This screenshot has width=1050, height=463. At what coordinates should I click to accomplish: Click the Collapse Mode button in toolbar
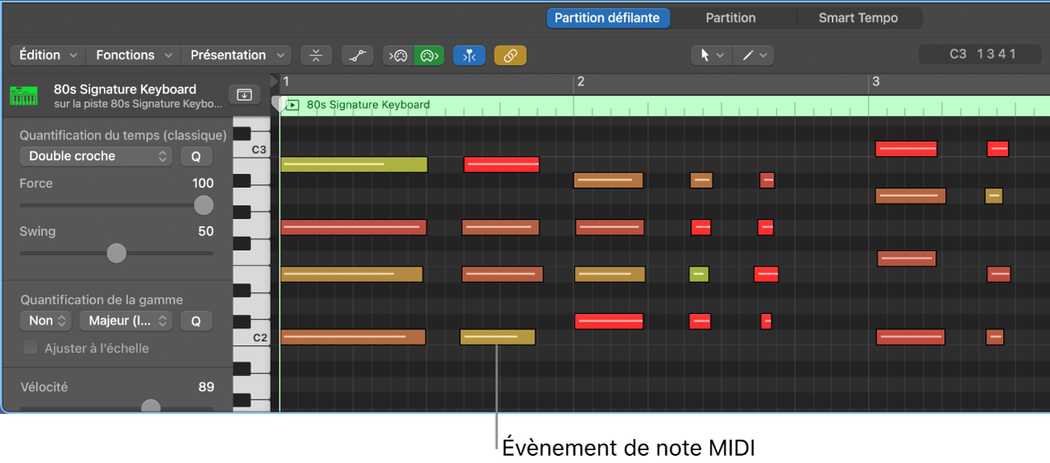click(316, 56)
